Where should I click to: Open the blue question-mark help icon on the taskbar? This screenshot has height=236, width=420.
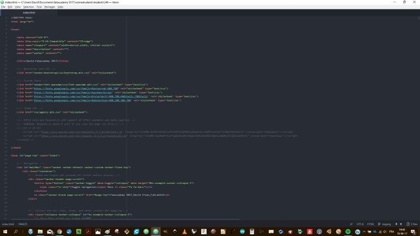[358, 232]
